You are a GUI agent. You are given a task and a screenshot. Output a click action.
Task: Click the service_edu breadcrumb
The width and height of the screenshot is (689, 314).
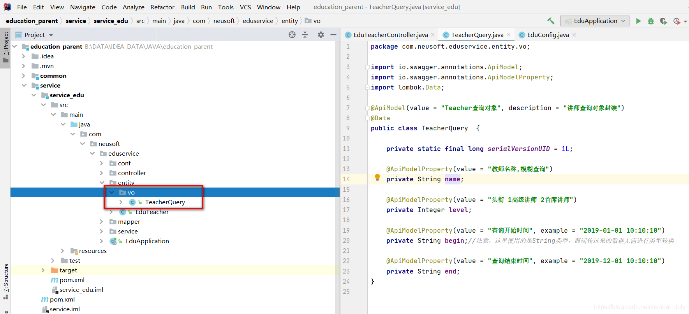[x=111, y=21]
